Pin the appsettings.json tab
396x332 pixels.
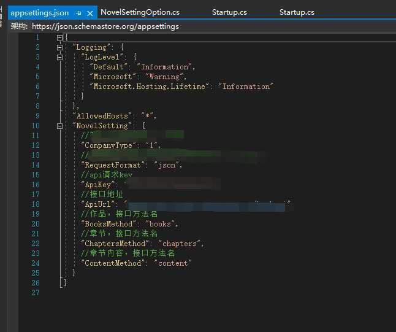click(78, 13)
